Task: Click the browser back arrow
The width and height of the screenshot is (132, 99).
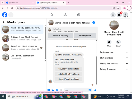Action: 3,8
